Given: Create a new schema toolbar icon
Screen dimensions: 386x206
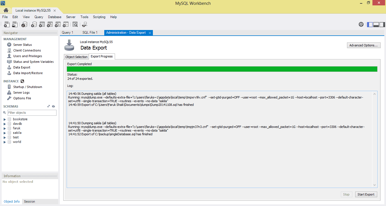Looking at the screenshot, I should (34, 25).
